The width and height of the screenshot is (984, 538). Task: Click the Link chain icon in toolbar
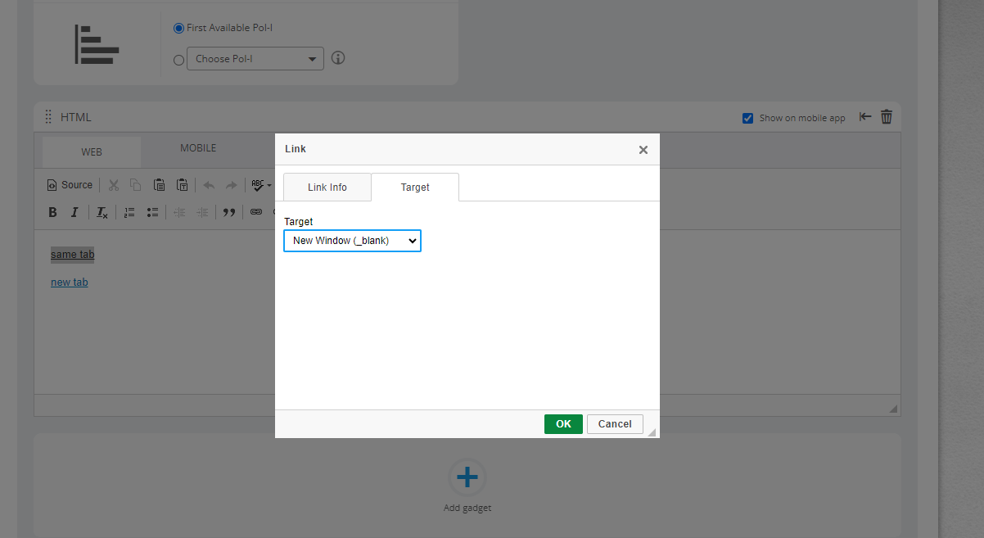click(x=256, y=212)
